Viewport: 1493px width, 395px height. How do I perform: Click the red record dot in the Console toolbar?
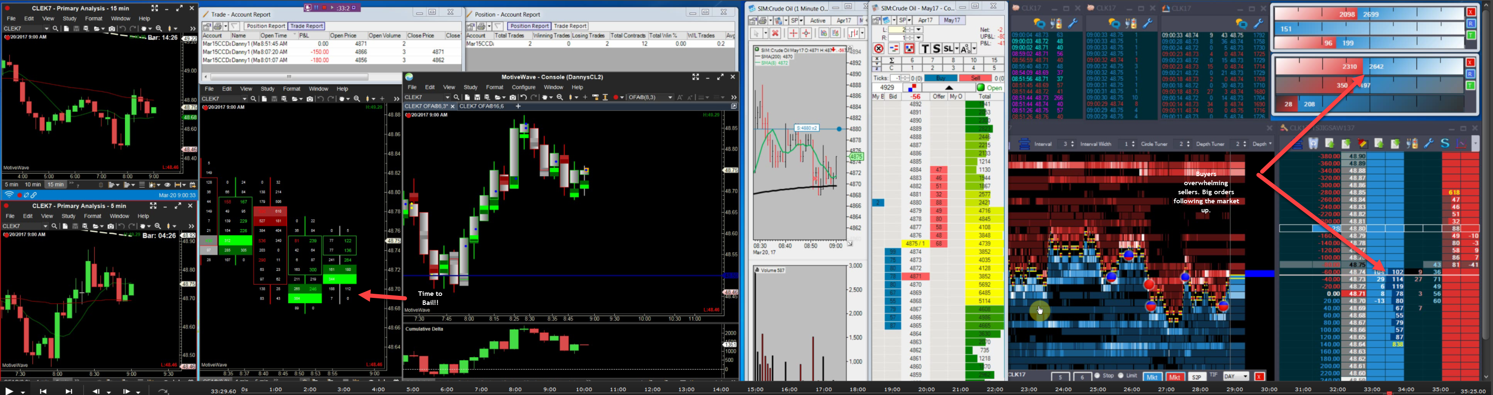[x=616, y=97]
